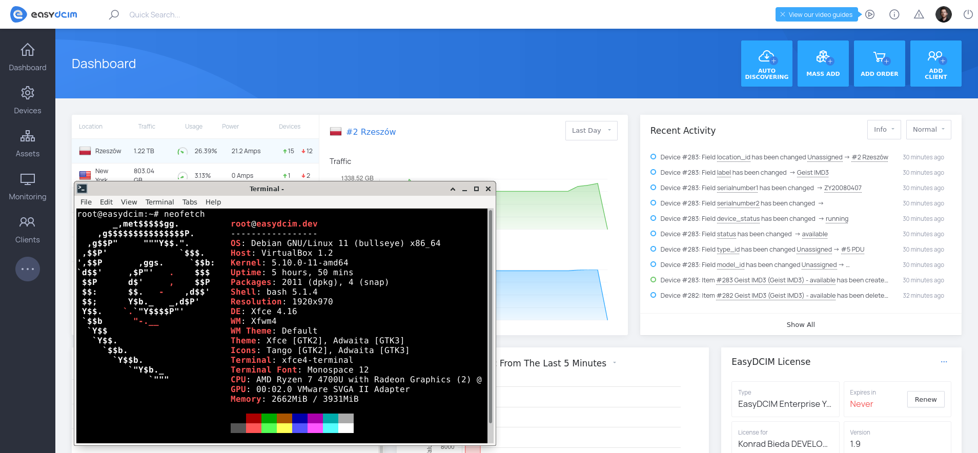
Task: Click the Power column header
Action: pos(231,127)
